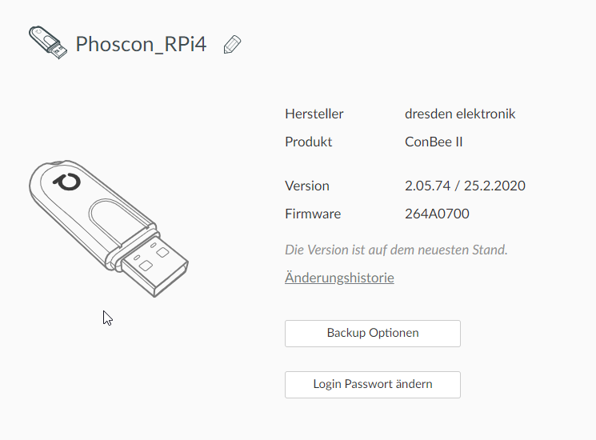Screen dimensions: 596x440
Task: Click the version number 2.05.74
Action: coord(430,186)
